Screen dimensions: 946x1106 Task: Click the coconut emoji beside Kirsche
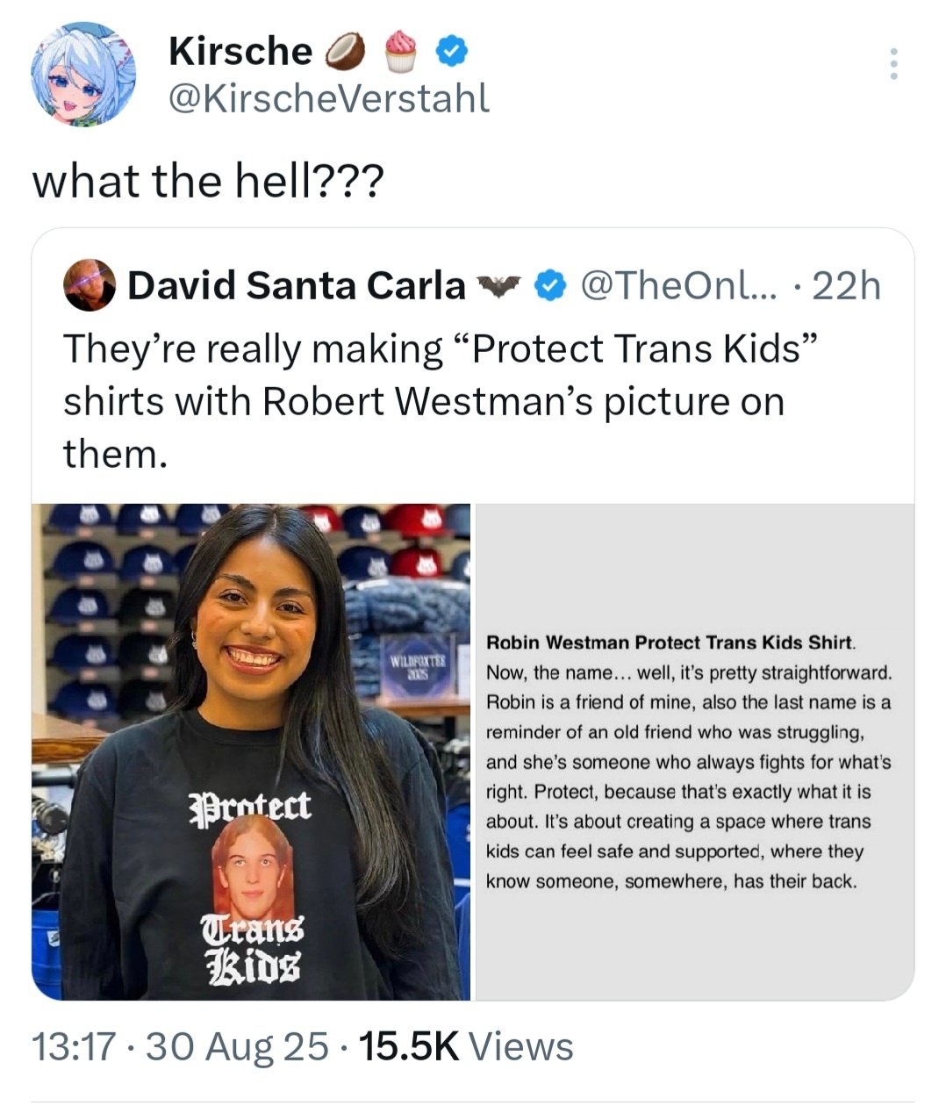tap(345, 52)
